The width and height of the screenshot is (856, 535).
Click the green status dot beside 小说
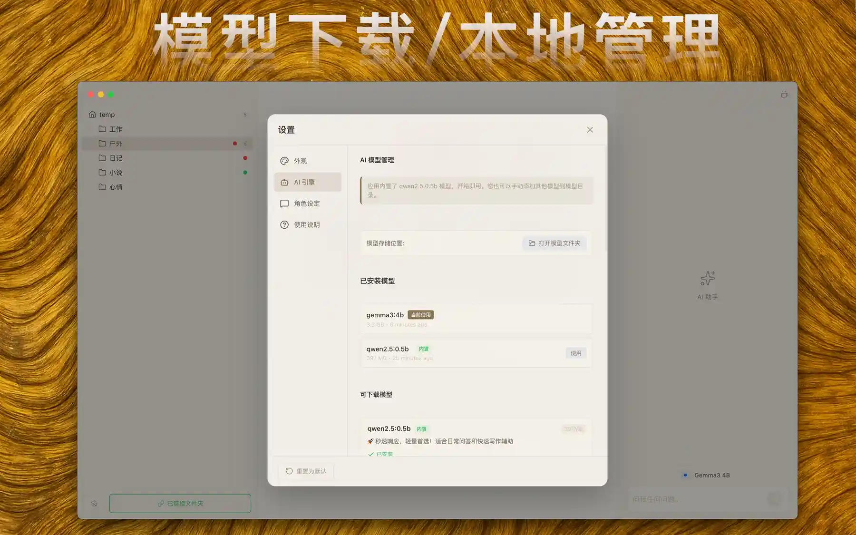[245, 172]
